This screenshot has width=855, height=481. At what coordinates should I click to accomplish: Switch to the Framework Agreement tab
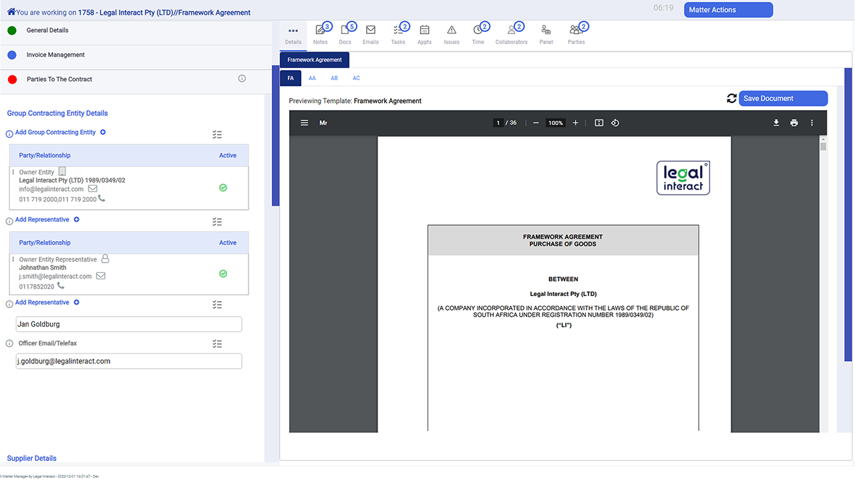(315, 60)
